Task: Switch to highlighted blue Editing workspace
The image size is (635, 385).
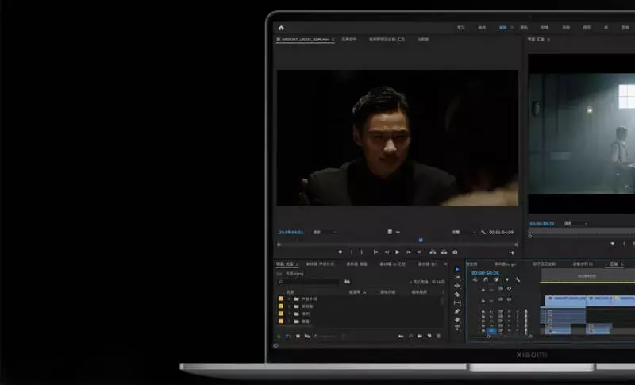Action: (x=503, y=28)
